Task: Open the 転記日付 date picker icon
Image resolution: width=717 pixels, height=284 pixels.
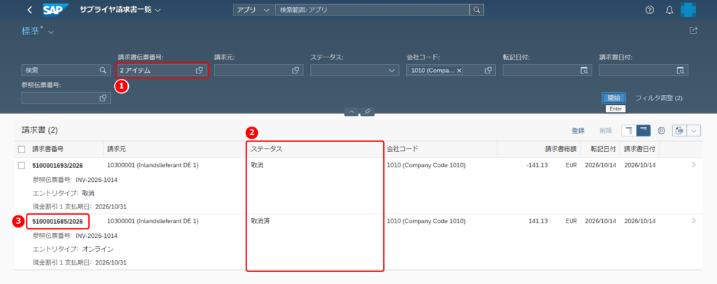Action: click(585, 71)
